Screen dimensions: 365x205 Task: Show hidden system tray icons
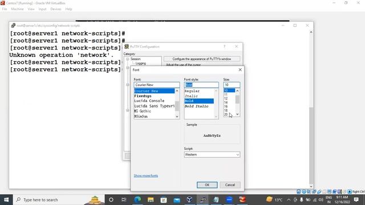pyautogui.click(x=289, y=200)
